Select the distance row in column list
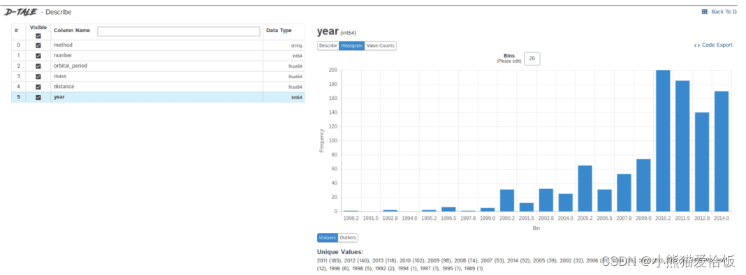746x275 pixels. [x=158, y=87]
